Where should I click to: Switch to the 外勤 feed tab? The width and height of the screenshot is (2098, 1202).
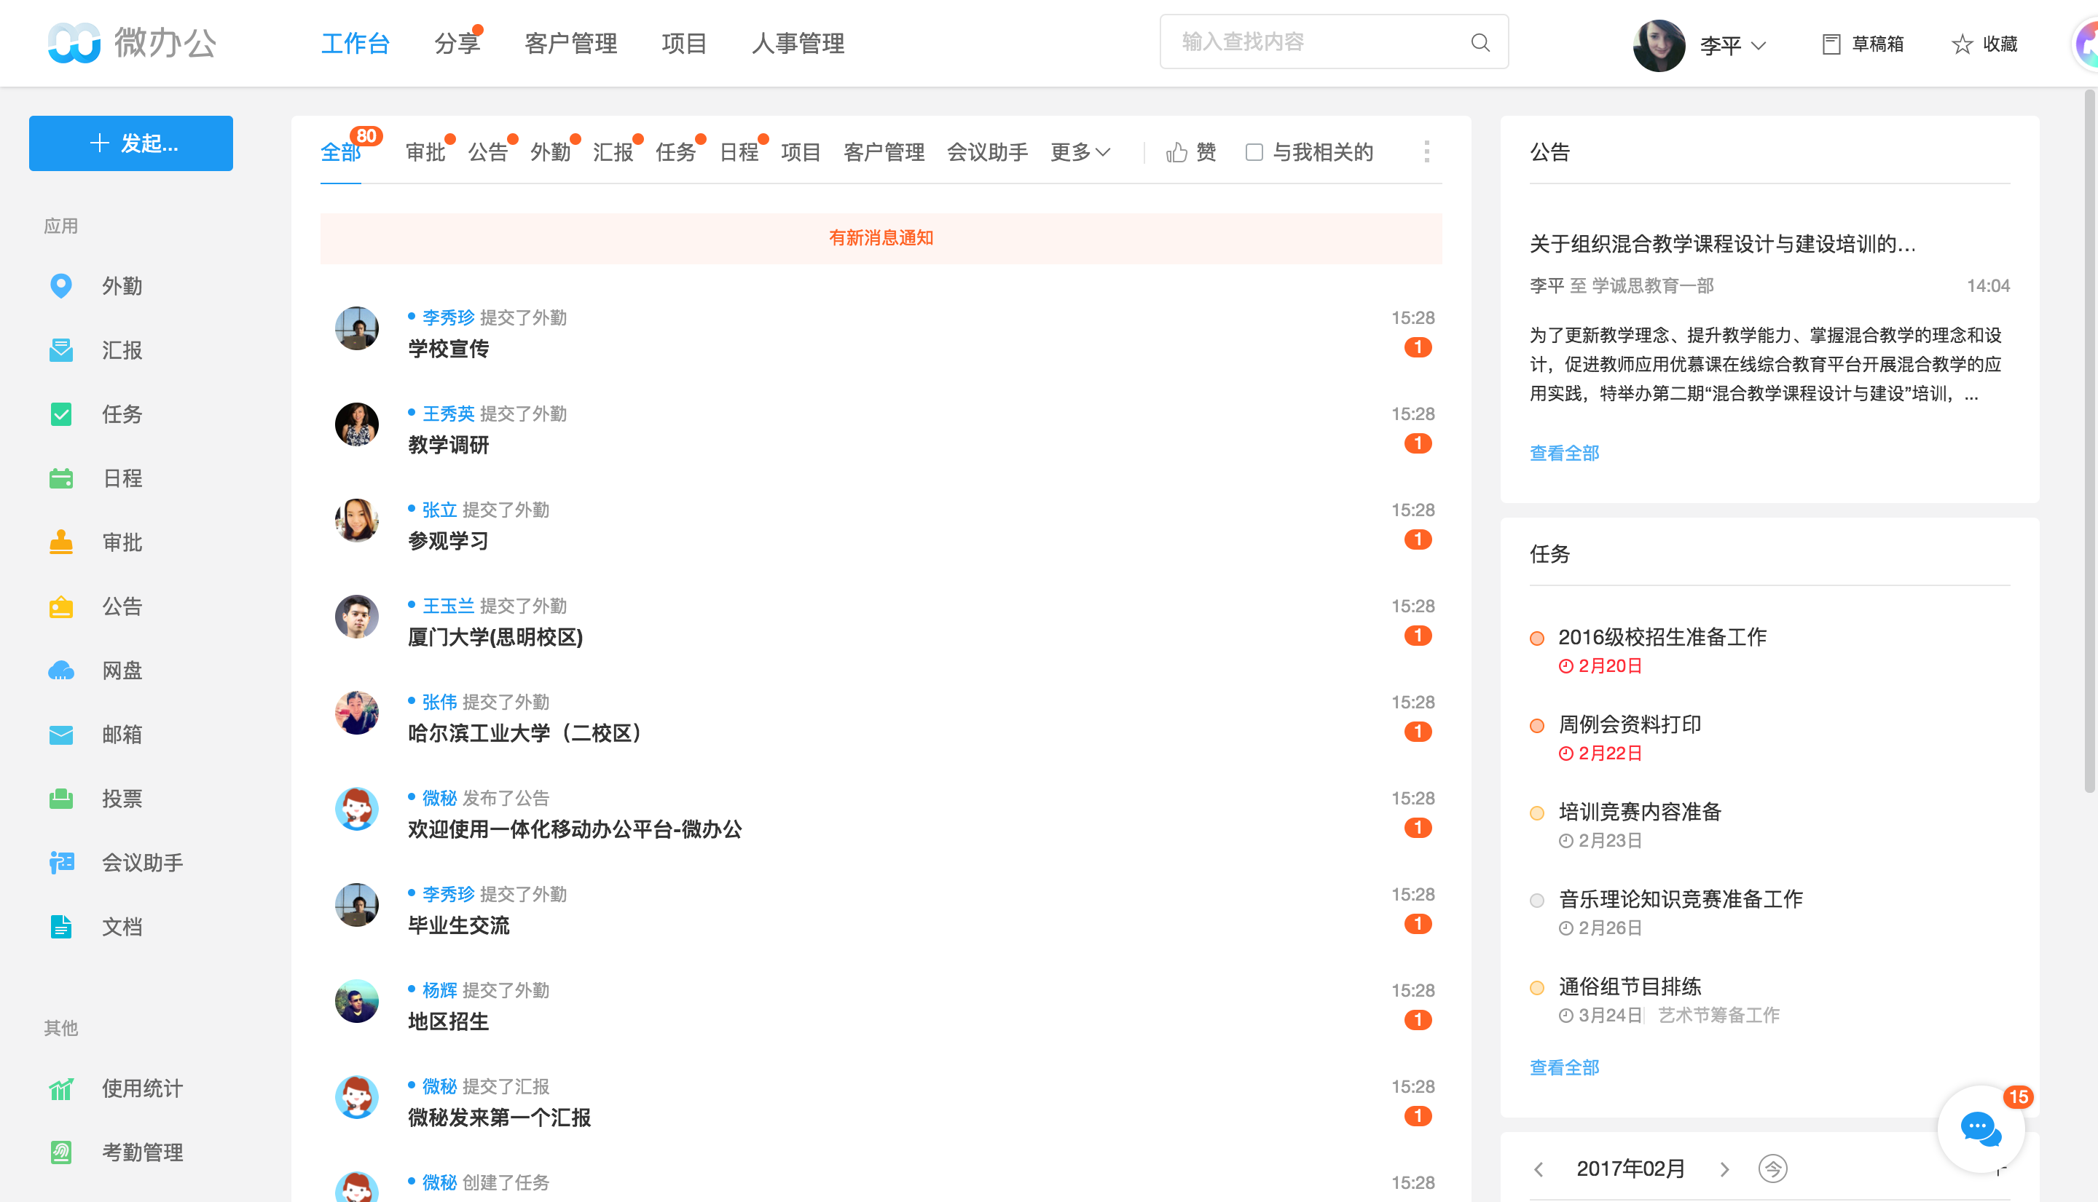click(550, 152)
